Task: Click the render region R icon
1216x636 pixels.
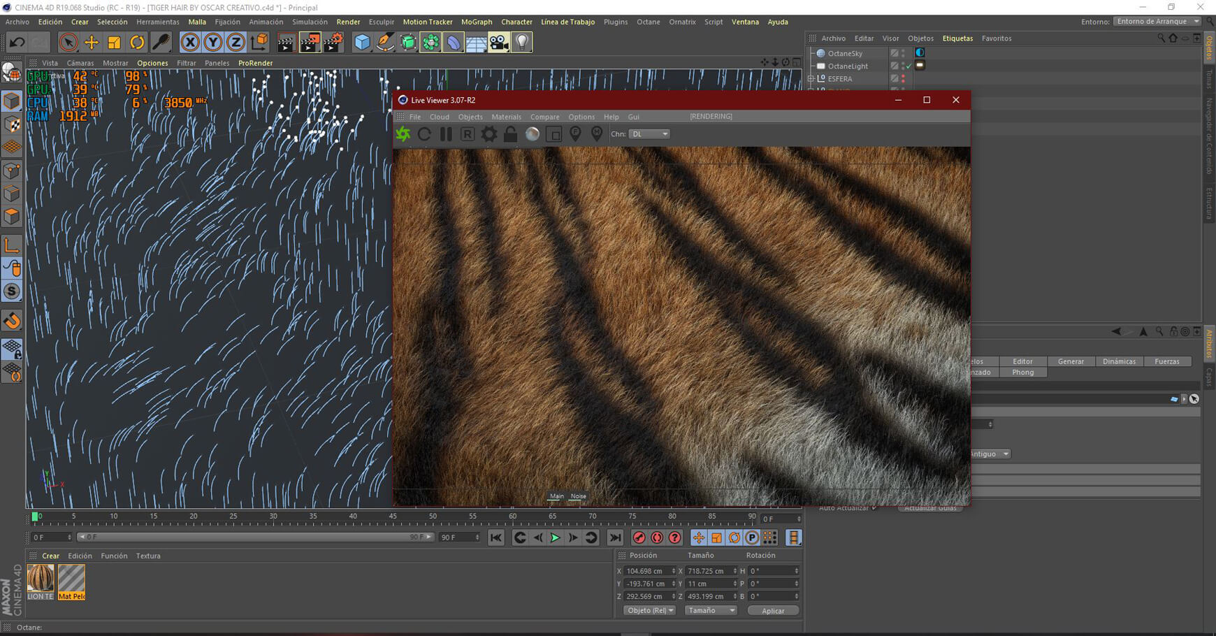Action: point(468,134)
